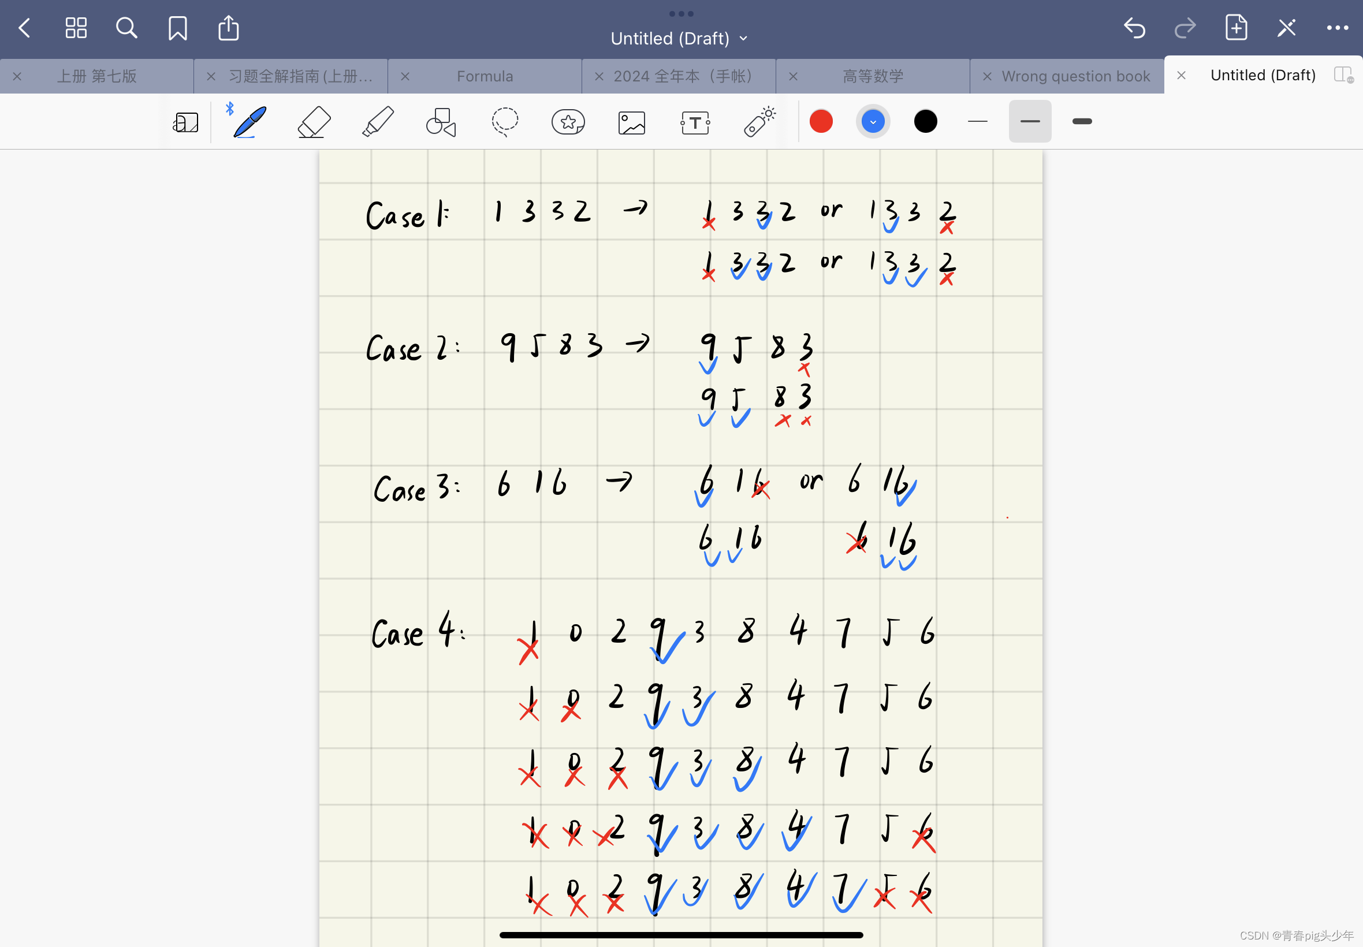
Task: Switch to '高等数学' tab
Action: click(874, 74)
